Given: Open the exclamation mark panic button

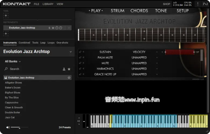Looking at the screenshot, I should 198,4.
